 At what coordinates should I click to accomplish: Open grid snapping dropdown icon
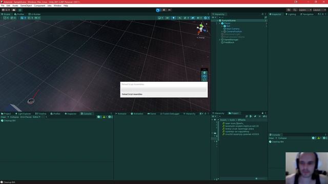(x=30, y=18)
